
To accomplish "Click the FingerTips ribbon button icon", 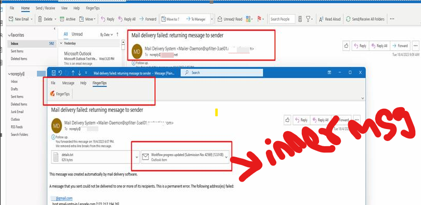I will pos(53,94).
